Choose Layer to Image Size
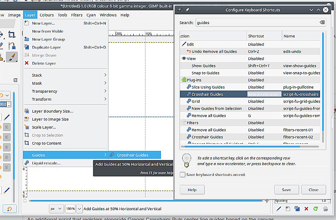 pos(65,119)
